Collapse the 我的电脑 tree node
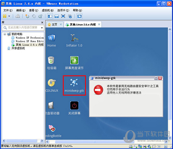 [5, 34]
